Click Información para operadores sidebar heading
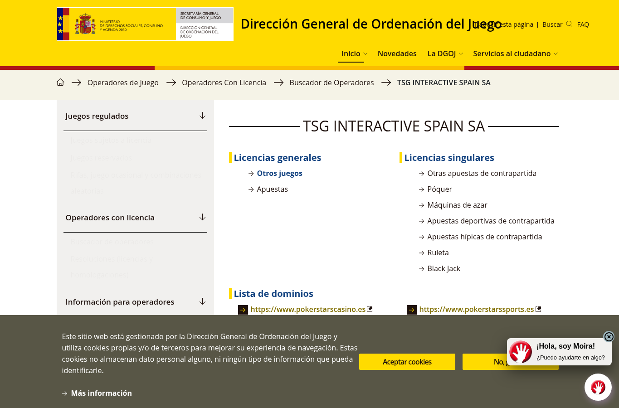Viewport: 619px width, 408px height. [x=120, y=302]
